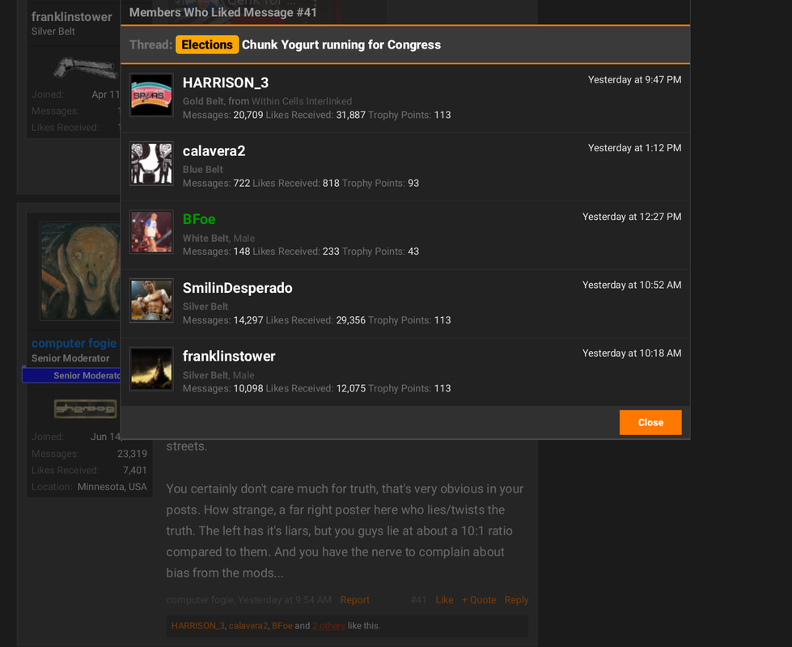Image resolution: width=792 pixels, height=647 pixels.
Task: Open SmilinDesperado's avatar thumbnail
Action: [151, 301]
